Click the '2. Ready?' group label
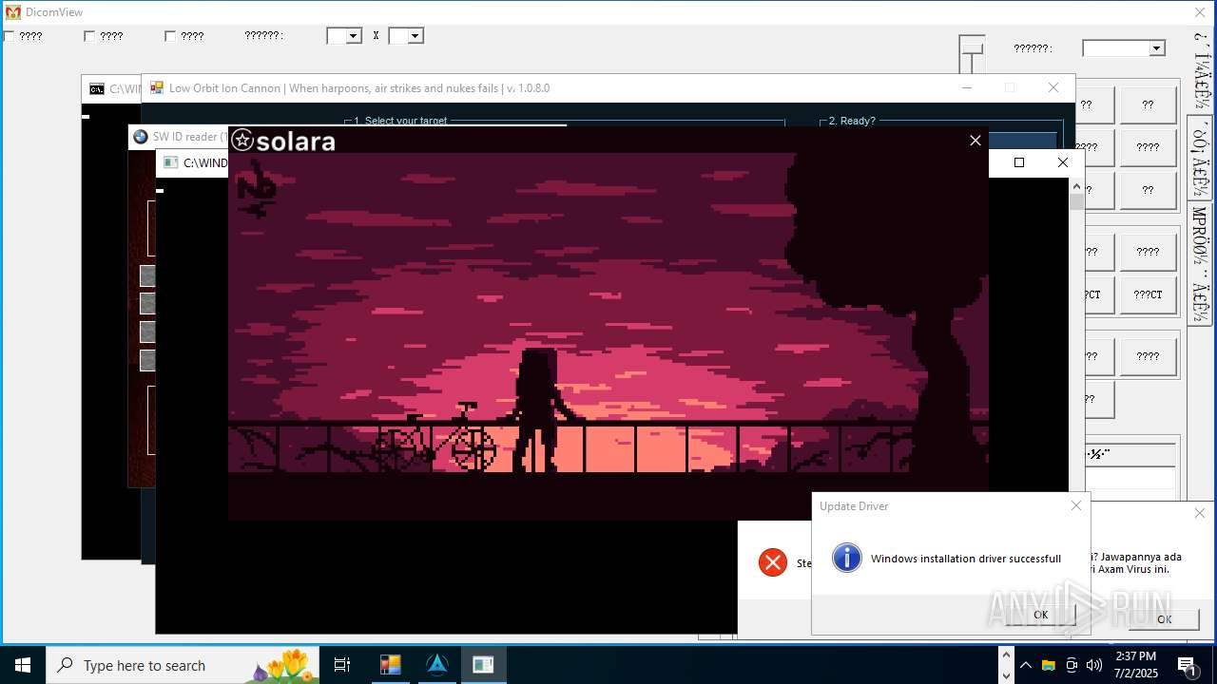This screenshot has width=1217, height=684. point(852,122)
